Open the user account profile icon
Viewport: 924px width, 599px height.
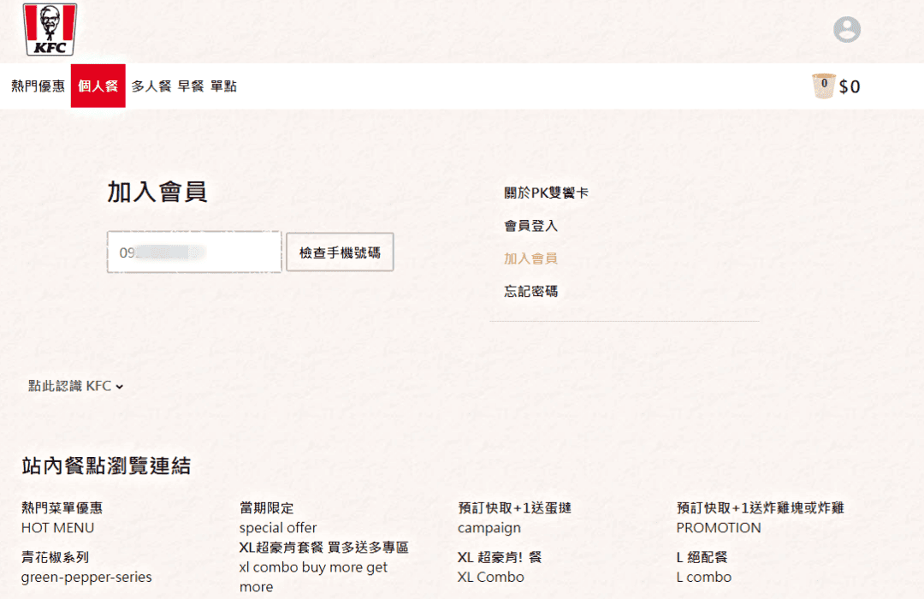847,29
